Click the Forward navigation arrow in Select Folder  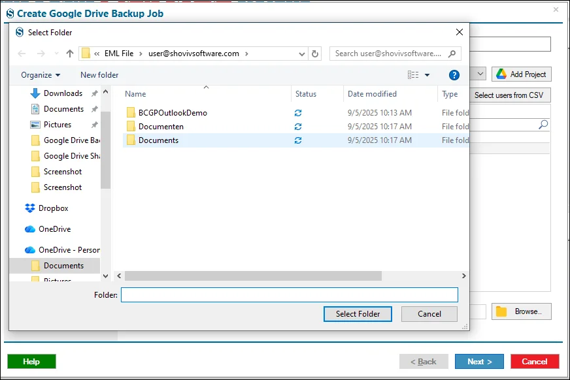click(x=41, y=54)
